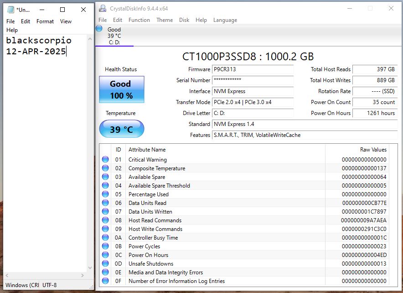This screenshot has height=293, width=403.
Task: Open CrystalDiskInfo Help menu
Action: point(201,20)
